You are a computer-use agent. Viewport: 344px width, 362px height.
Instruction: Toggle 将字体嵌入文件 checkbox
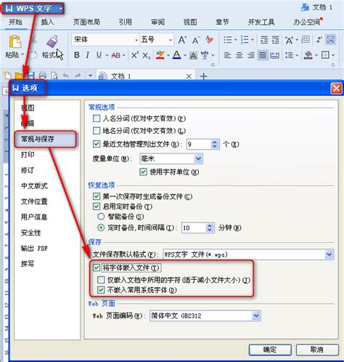(97, 268)
